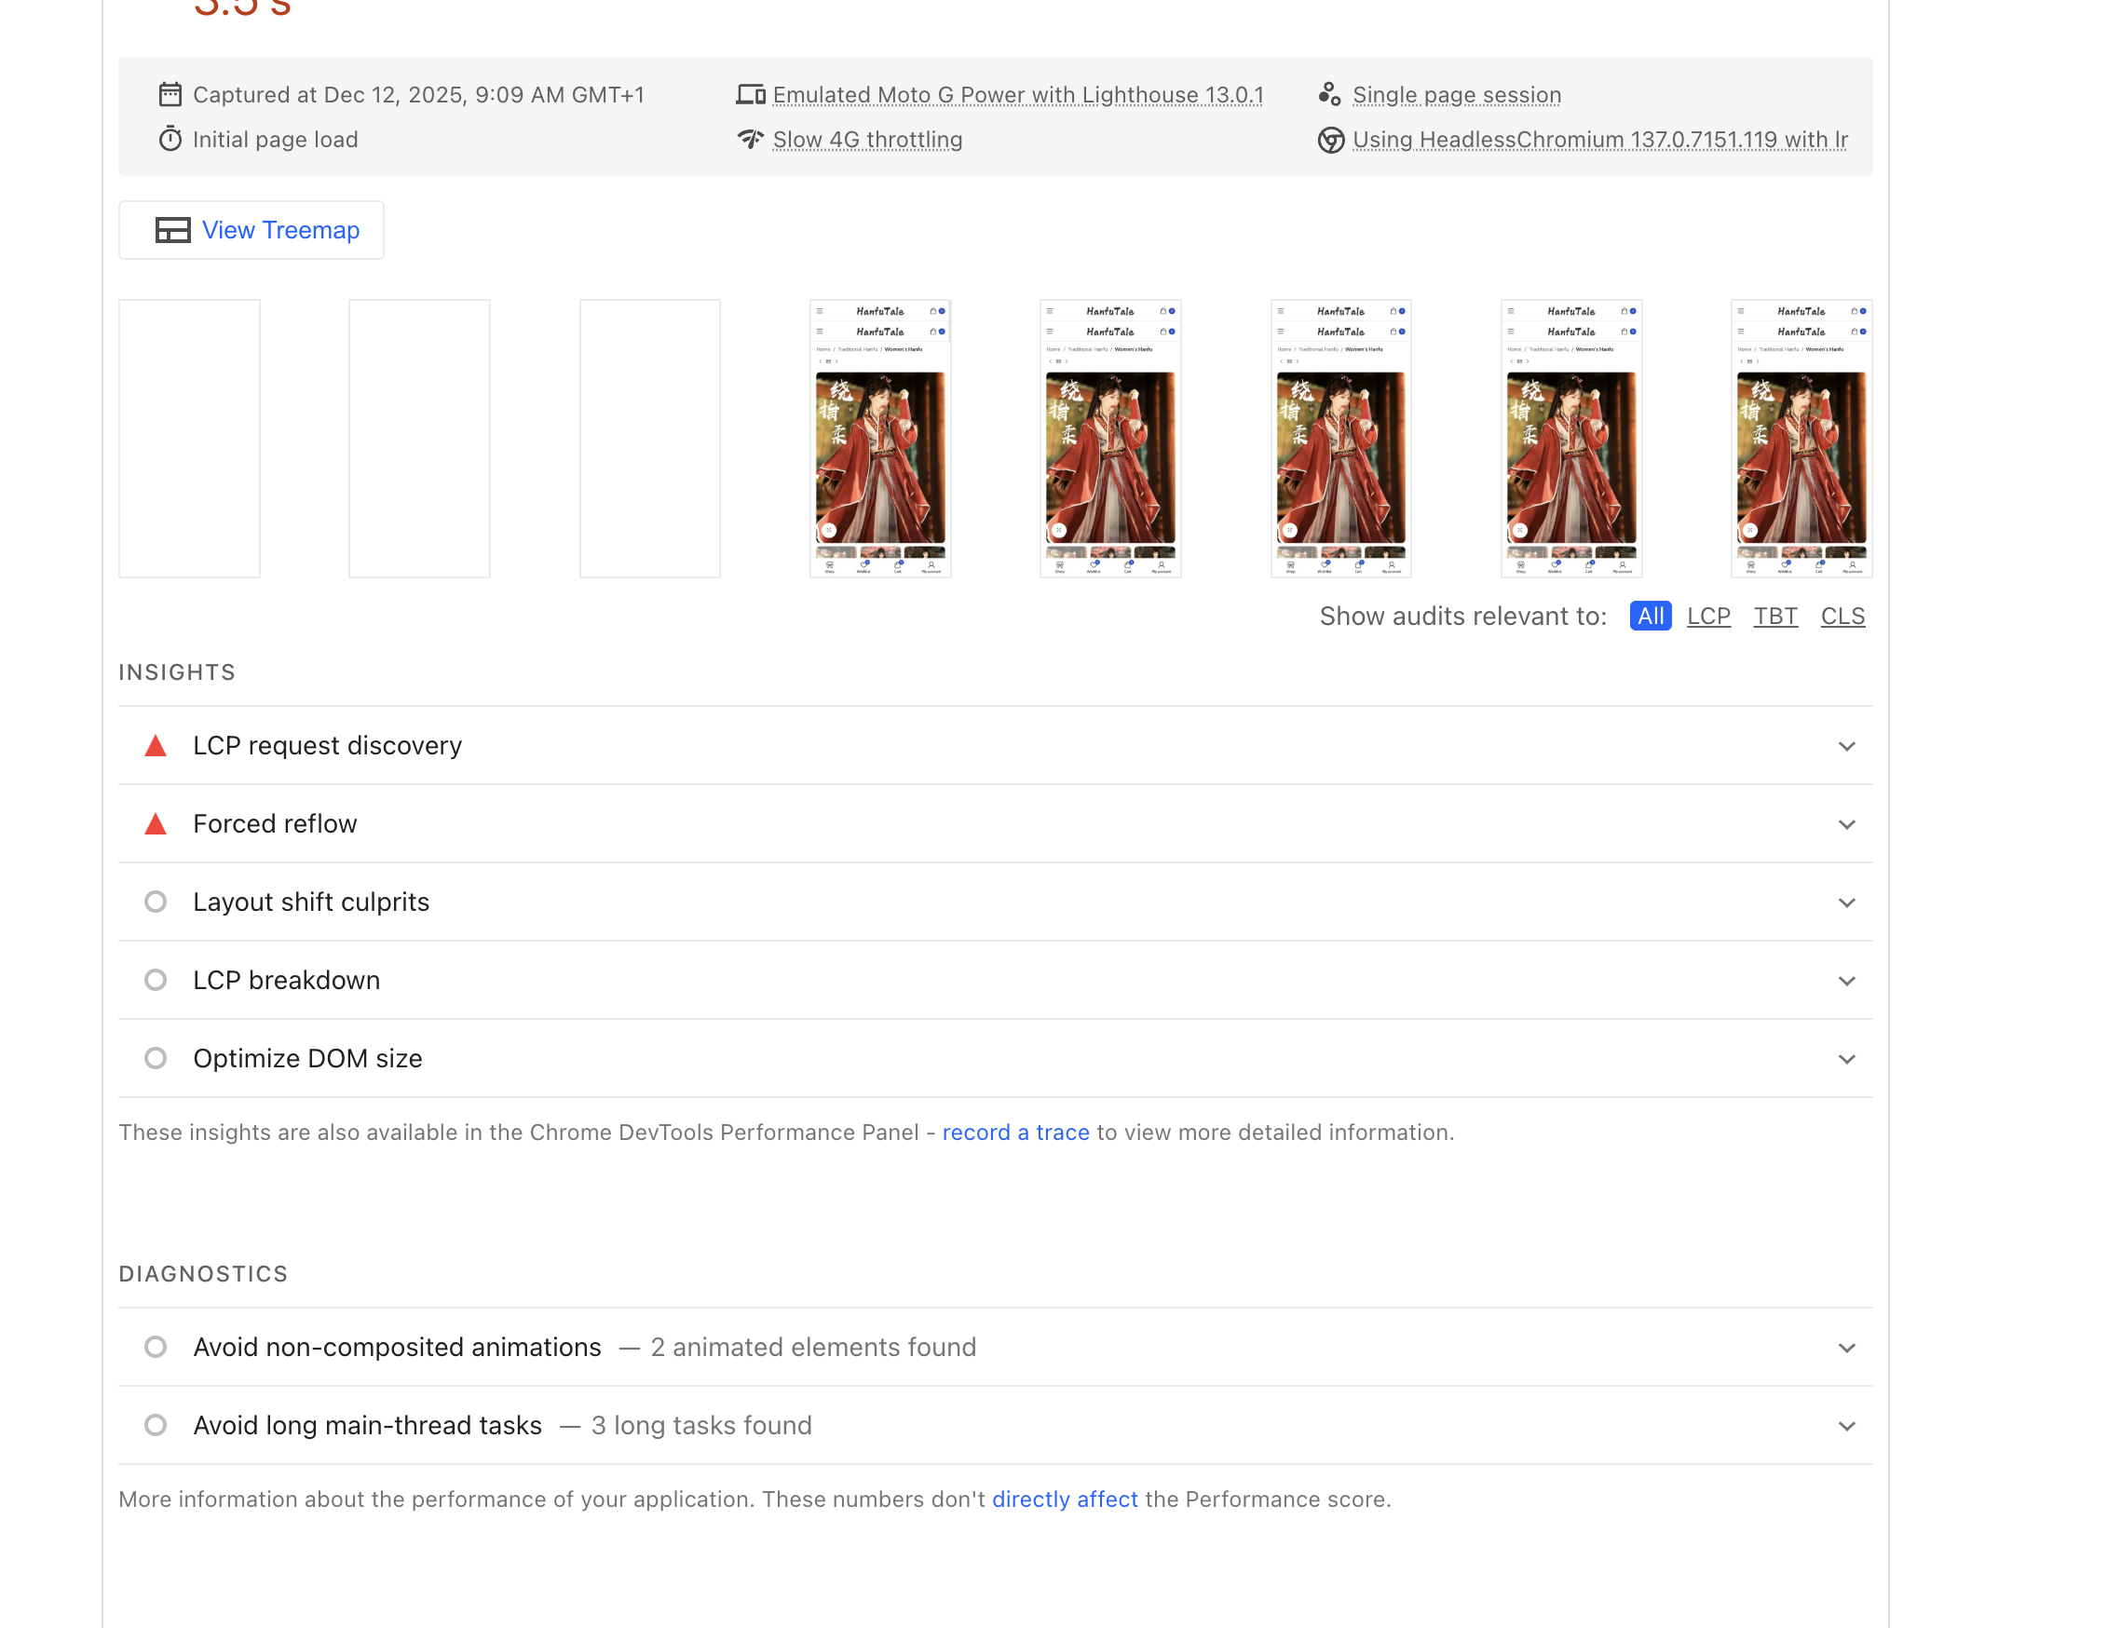Click the treemap grid icon
This screenshot has height=1628, width=2107.
(x=172, y=230)
